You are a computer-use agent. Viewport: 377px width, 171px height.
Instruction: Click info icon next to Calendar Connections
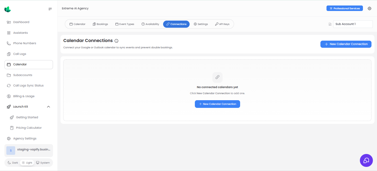(x=116, y=41)
